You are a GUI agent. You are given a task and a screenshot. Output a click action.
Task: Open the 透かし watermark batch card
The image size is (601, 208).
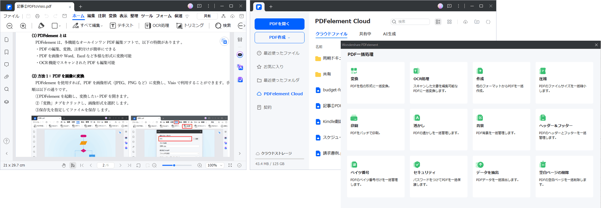click(x=439, y=130)
